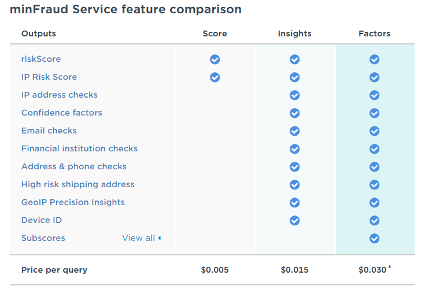Select the Insights column header
425x290 pixels.
click(x=294, y=34)
